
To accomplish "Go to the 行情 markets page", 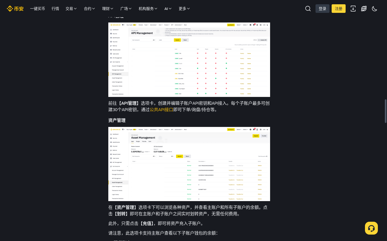I will (55, 9).
